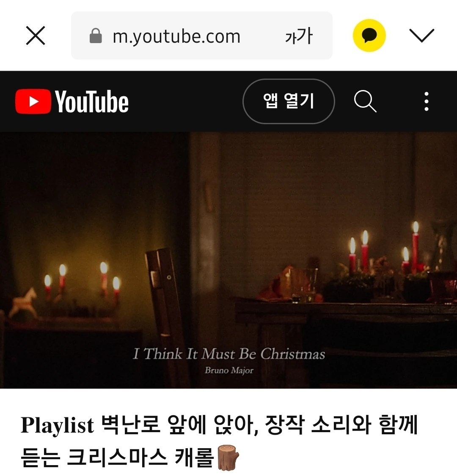Expand the chevron-down browser options
The height and width of the screenshot is (474, 457).
click(x=421, y=35)
